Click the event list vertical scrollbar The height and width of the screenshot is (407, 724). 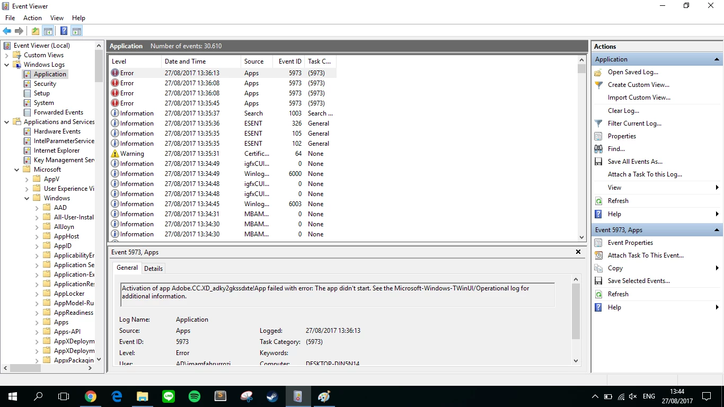click(x=581, y=148)
